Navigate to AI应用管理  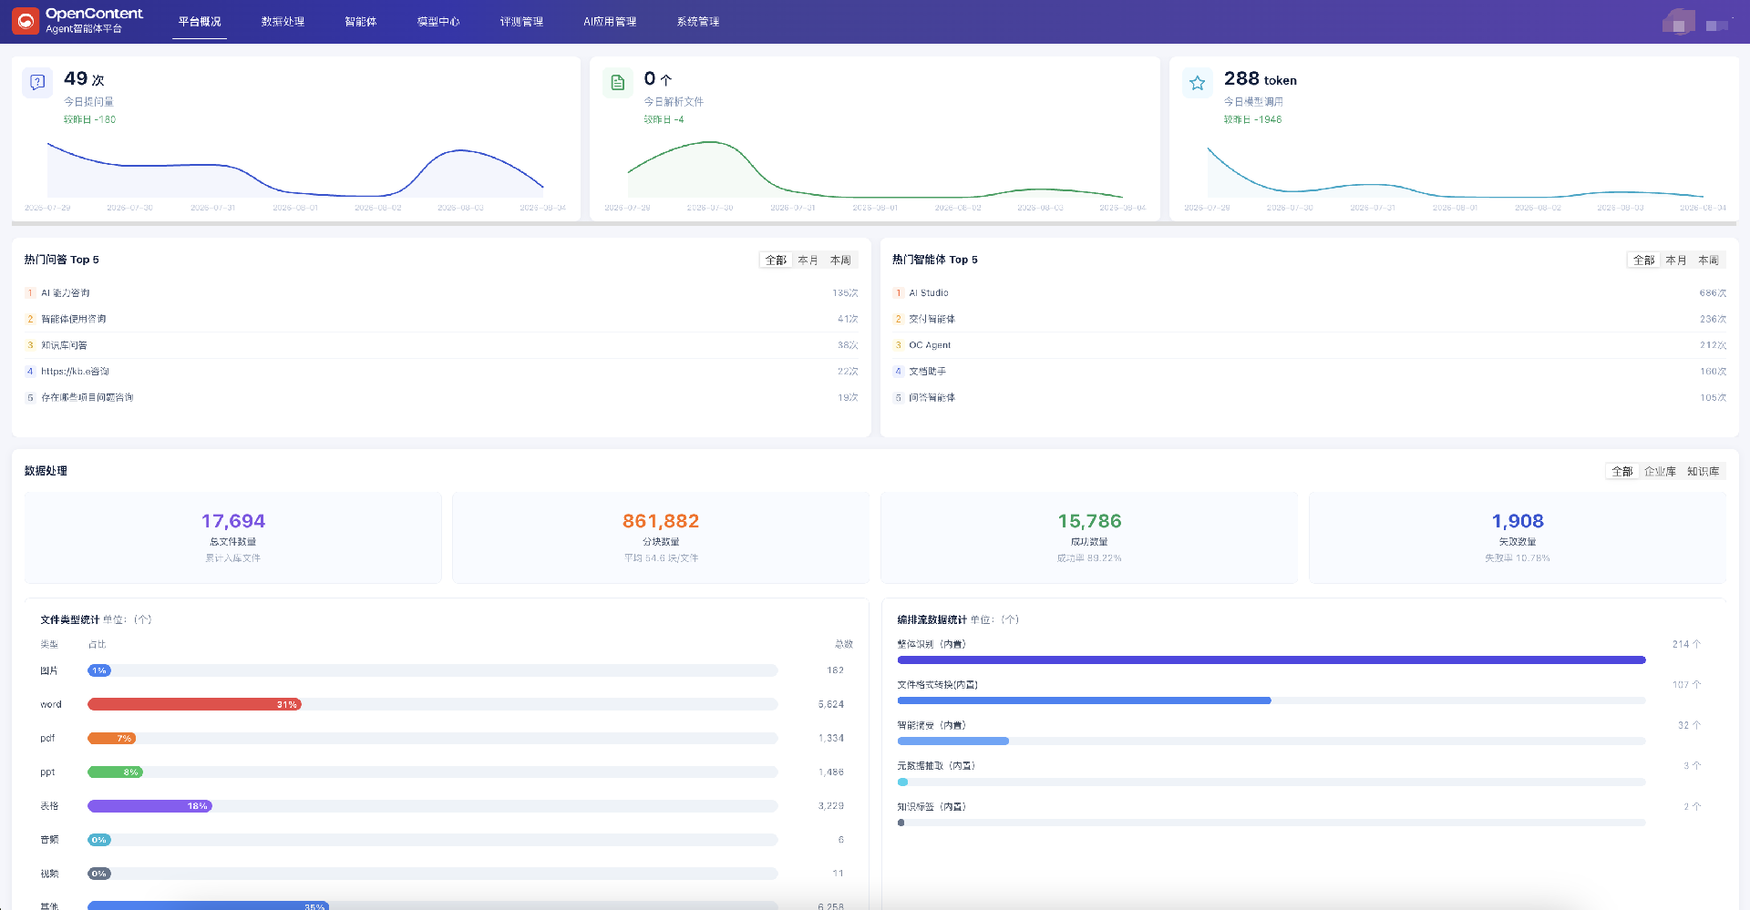pos(610,22)
